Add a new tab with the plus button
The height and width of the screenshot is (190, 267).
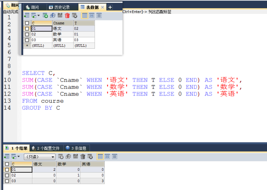coord(110,7)
